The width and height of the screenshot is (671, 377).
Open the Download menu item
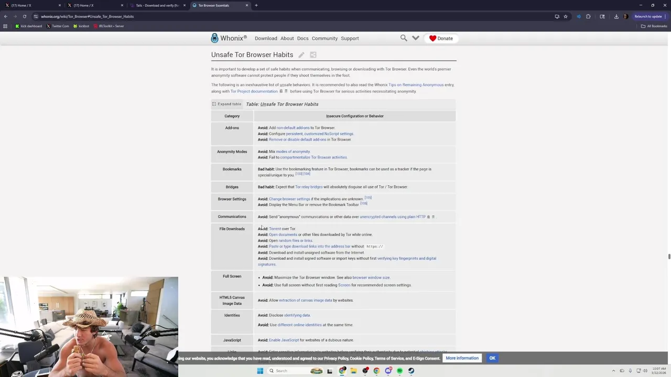[x=266, y=38]
